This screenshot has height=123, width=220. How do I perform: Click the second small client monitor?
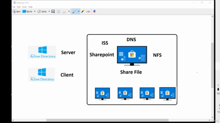click(125, 94)
